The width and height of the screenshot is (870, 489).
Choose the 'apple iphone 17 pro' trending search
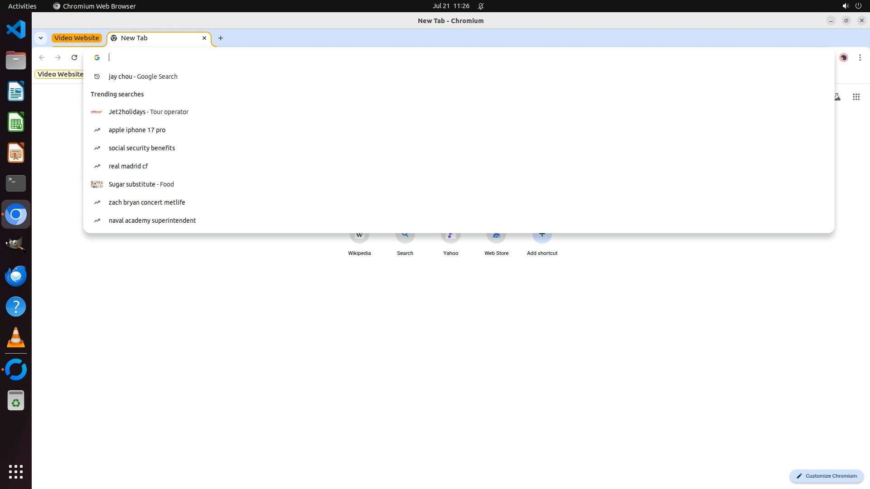(x=137, y=130)
